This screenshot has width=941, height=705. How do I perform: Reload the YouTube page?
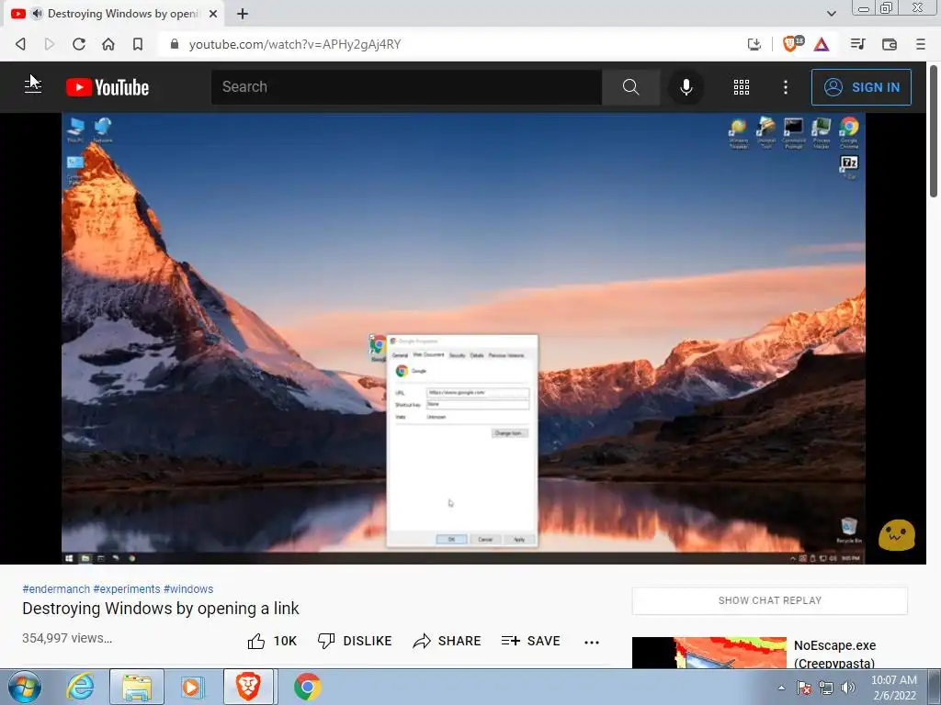point(79,44)
